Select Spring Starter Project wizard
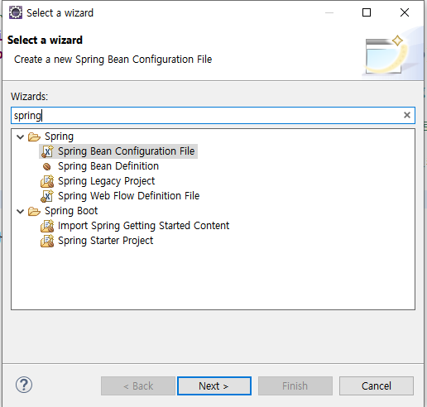Viewport: 427px width, 407px height. (x=105, y=241)
